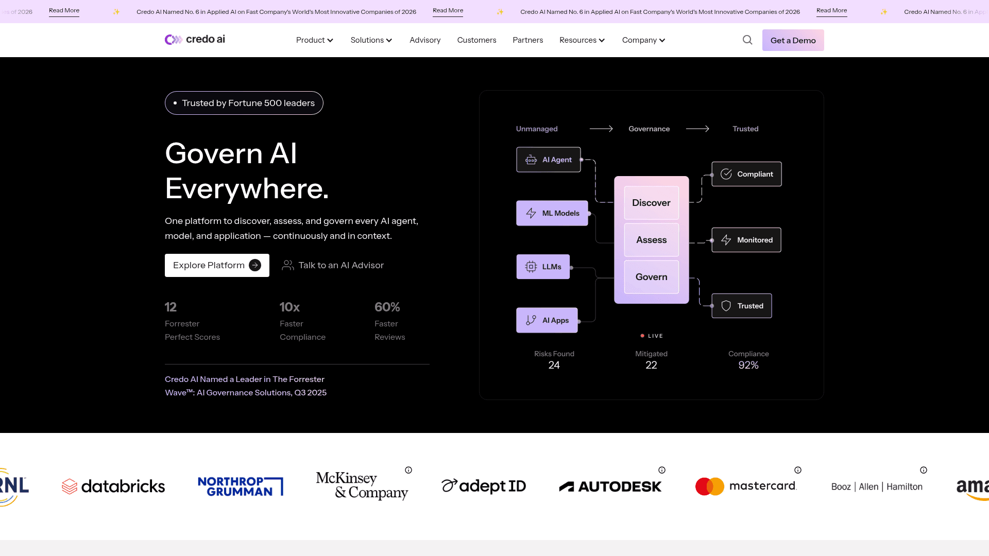Click info icon beside Booz Allen Hamilton
This screenshot has width=989, height=556.
924,470
